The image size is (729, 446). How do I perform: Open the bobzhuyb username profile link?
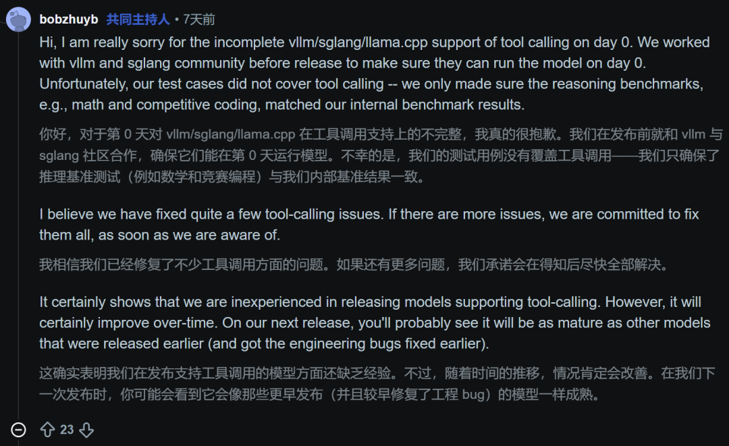pyautogui.click(x=69, y=20)
